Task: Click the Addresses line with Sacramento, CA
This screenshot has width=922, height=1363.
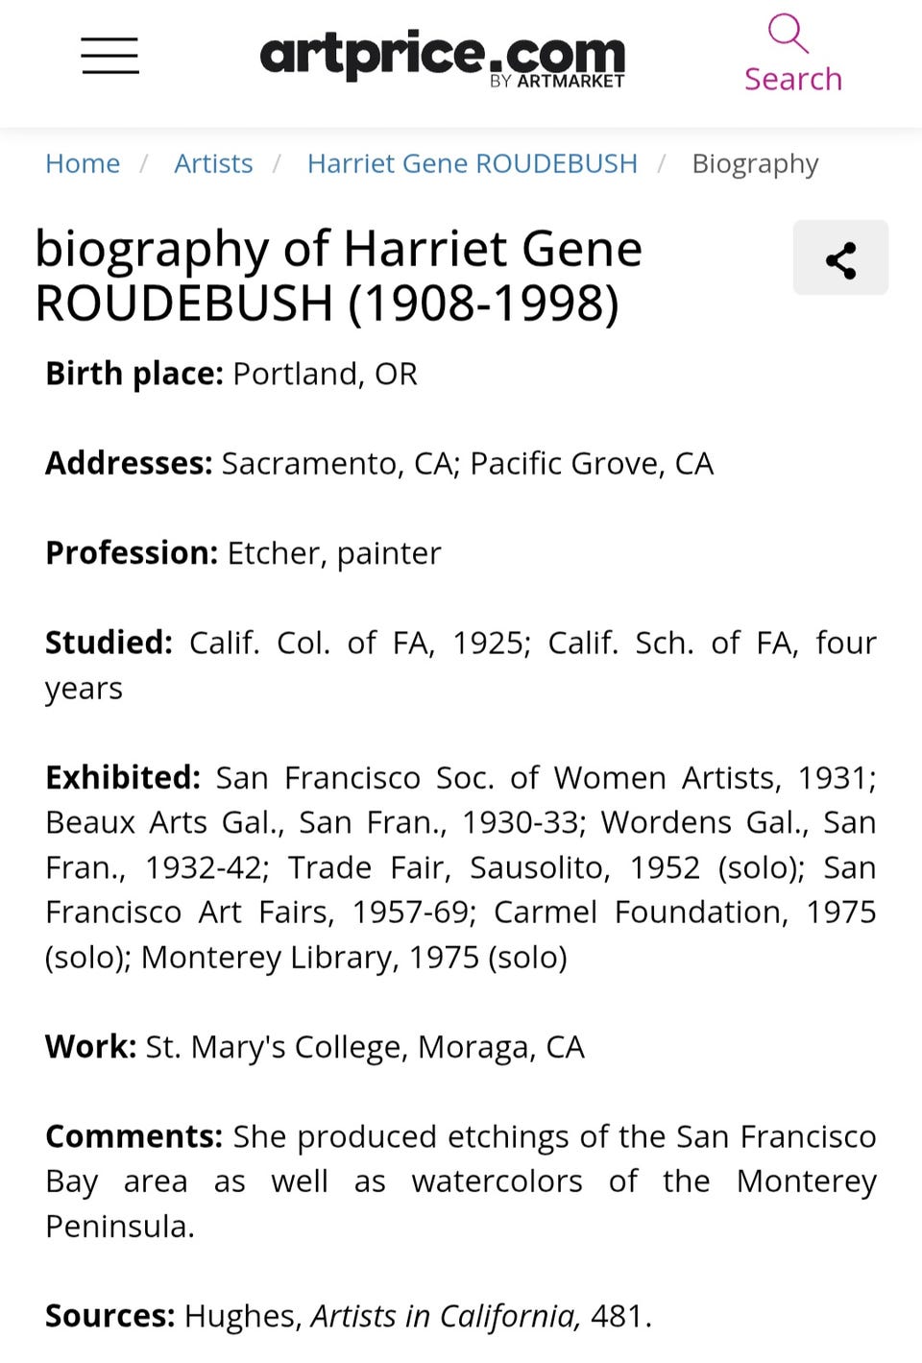Action: [379, 464]
